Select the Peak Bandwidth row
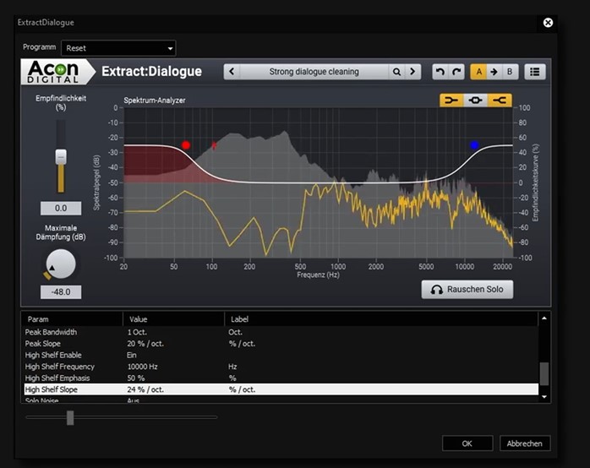 tap(281, 332)
